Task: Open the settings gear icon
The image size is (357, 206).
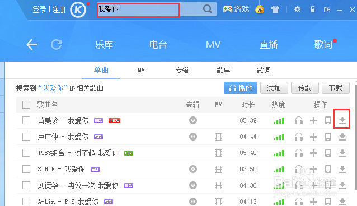Action: pyautogui.click(x=297, y=10)
